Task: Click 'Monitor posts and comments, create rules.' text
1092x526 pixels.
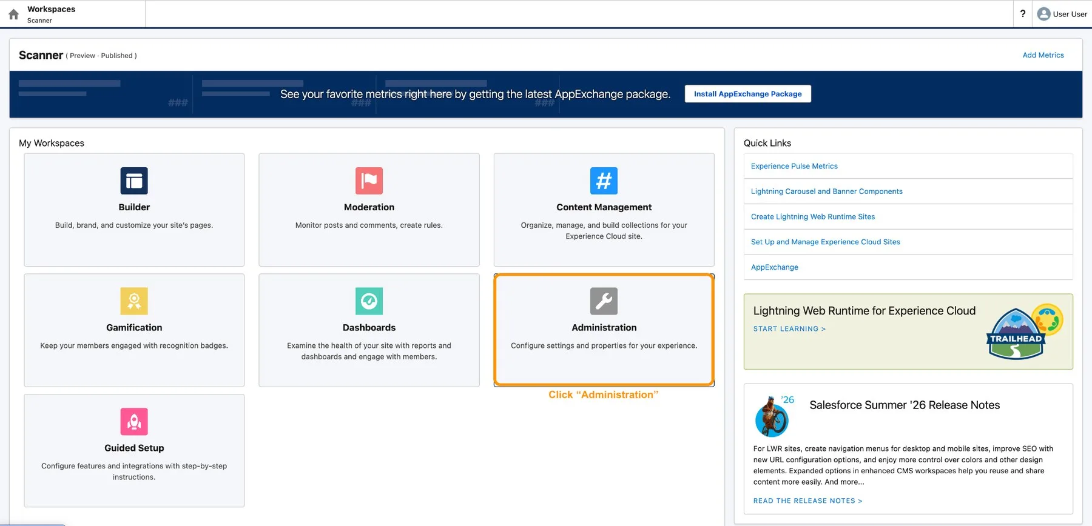Action: [x=369, y=225]
